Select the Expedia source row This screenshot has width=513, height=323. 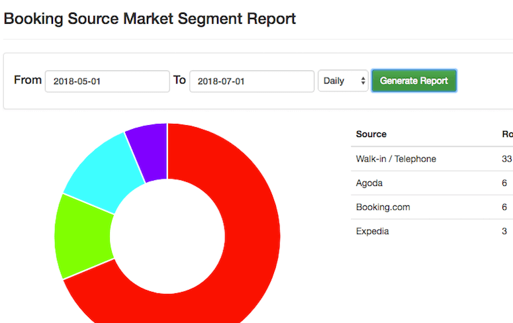click(x=372, y=231)
